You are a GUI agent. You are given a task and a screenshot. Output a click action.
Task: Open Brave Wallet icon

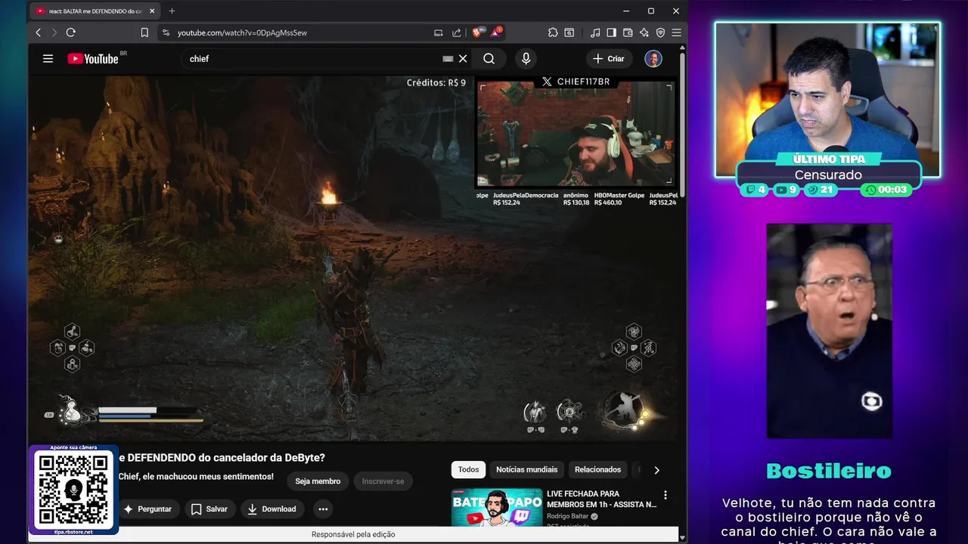(628, 32)
